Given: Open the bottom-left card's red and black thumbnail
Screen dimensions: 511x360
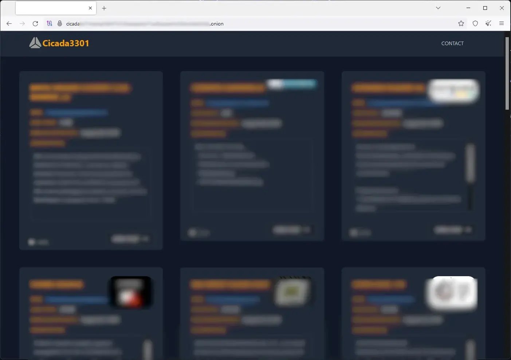Looking at the screenshot, I should pos(131,291).
